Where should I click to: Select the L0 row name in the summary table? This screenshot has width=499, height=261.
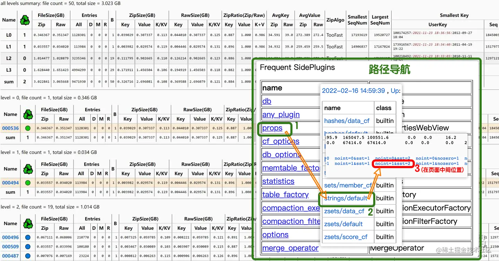[9, 35]
